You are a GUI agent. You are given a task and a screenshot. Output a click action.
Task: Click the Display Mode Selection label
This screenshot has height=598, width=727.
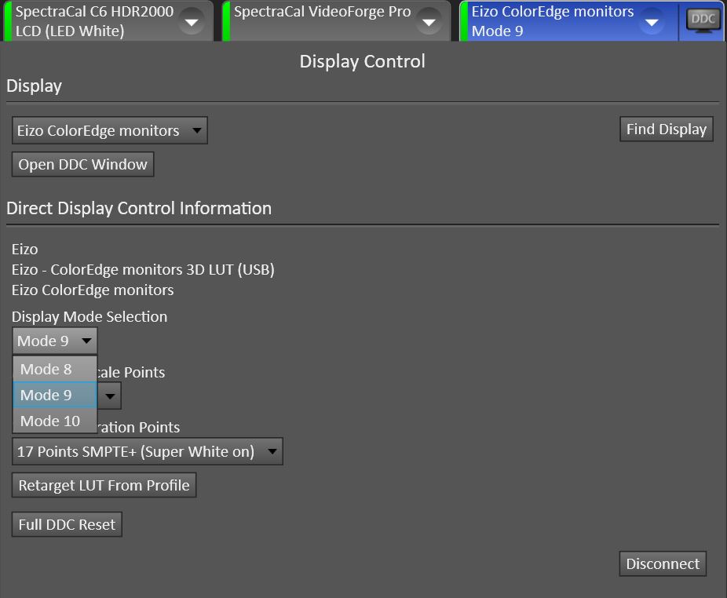click(90, 316)
